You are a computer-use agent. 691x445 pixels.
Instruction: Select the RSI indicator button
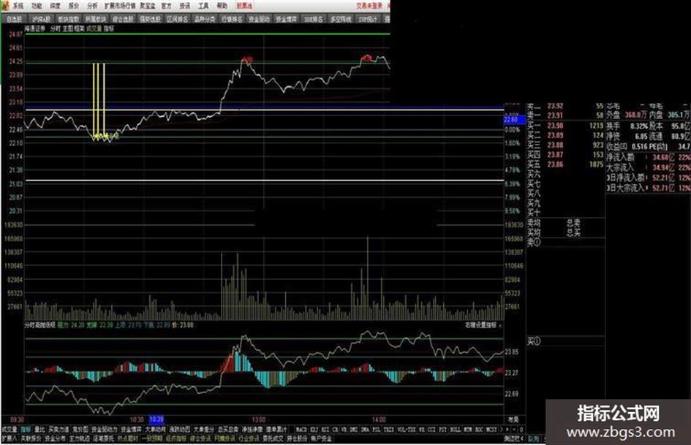point(325,430)
